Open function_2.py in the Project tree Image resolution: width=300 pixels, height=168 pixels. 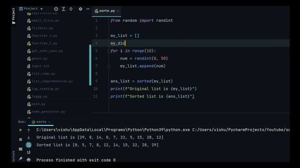point(42,43)
